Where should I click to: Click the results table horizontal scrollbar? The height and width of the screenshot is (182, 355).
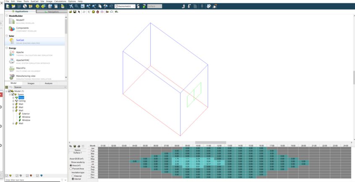(x=210, y=143)
